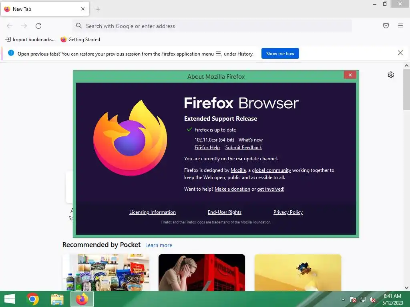This screenshot has height=307, width=410.
Task: Click the page scrollbar down arrow
Action: 406,288
